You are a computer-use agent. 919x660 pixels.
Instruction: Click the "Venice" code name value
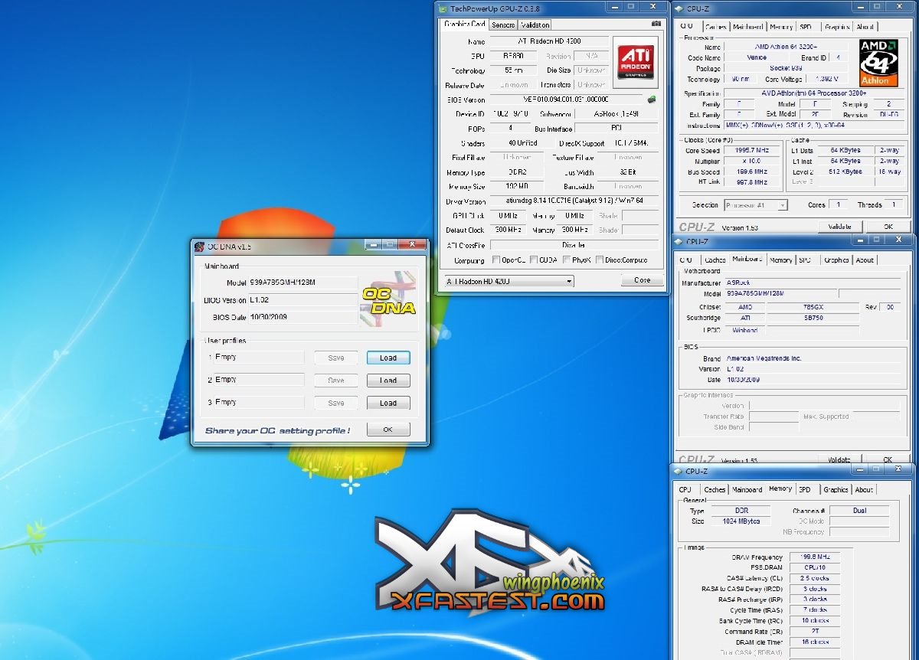tap(757, 58)
